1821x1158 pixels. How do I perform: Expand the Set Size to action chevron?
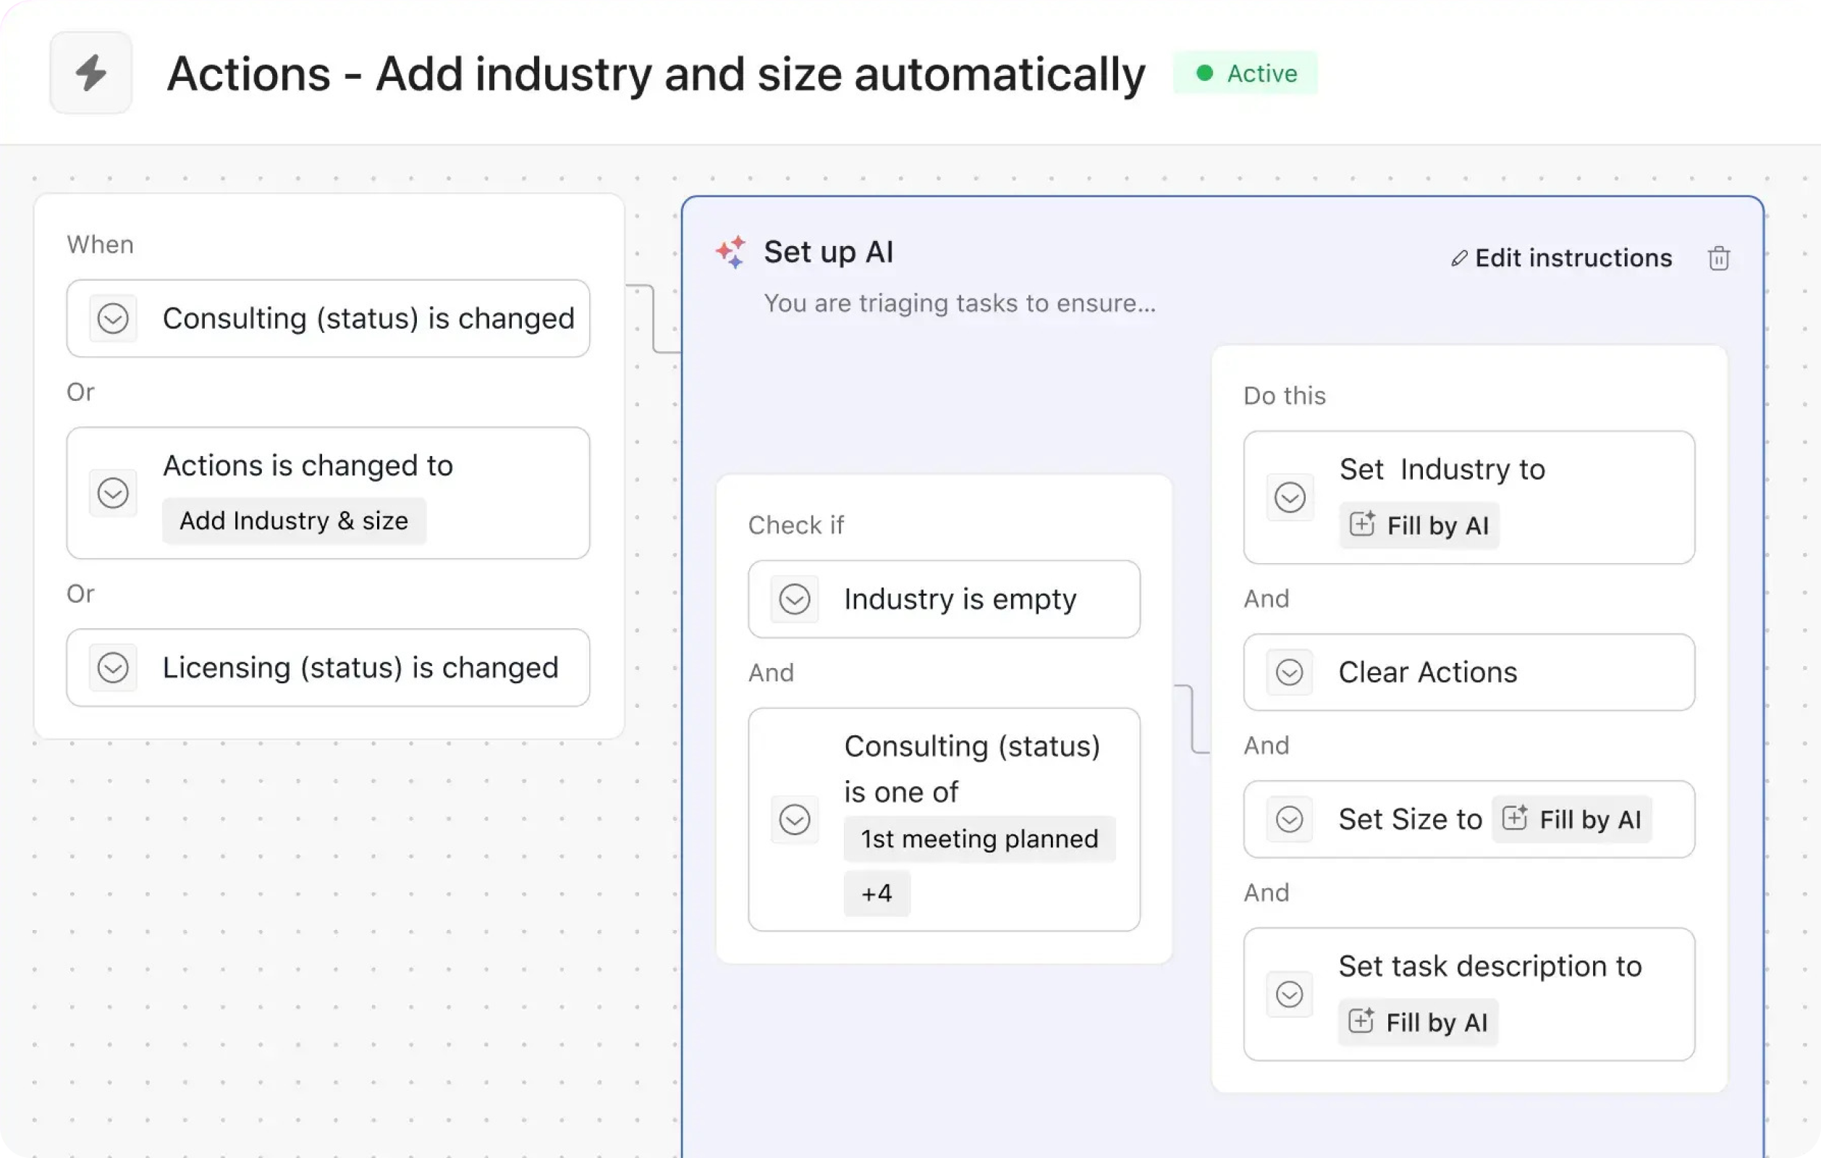(1289, 819)
